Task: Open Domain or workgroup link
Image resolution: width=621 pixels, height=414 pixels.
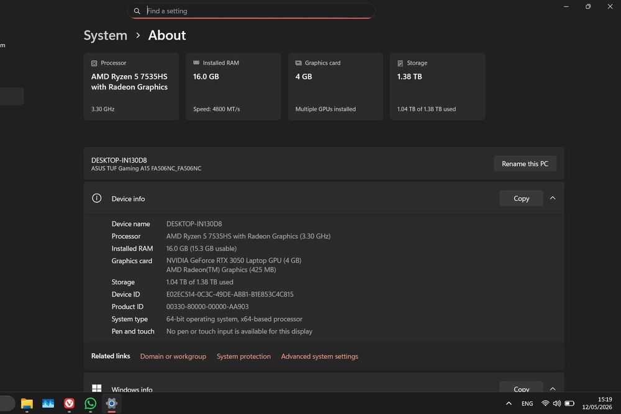Action: (x=173, y=356)
